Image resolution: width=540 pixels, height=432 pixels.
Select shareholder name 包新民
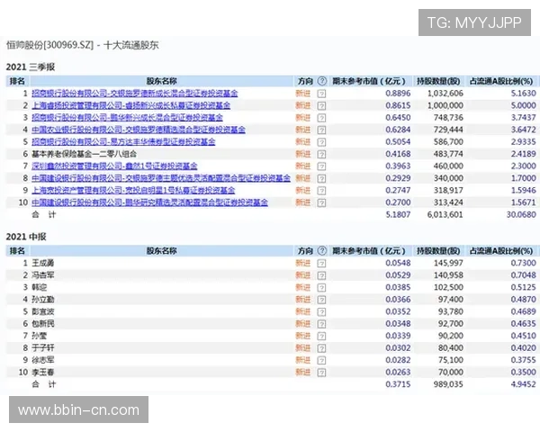[43, 323]
